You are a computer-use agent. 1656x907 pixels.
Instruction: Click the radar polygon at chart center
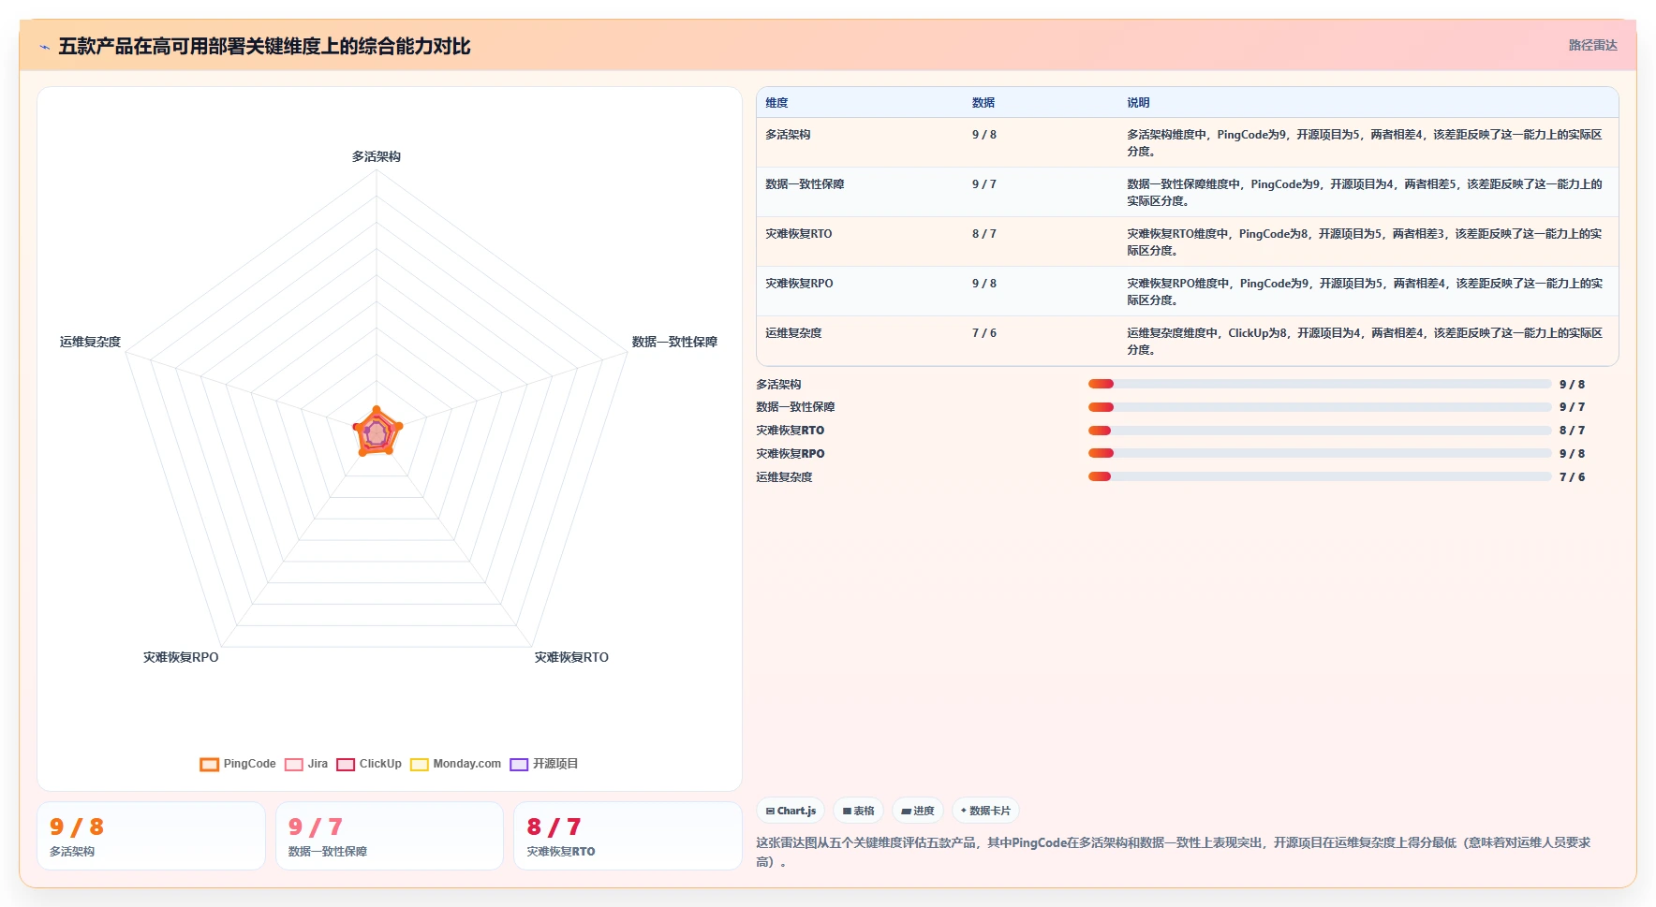[x=377, y=432]
